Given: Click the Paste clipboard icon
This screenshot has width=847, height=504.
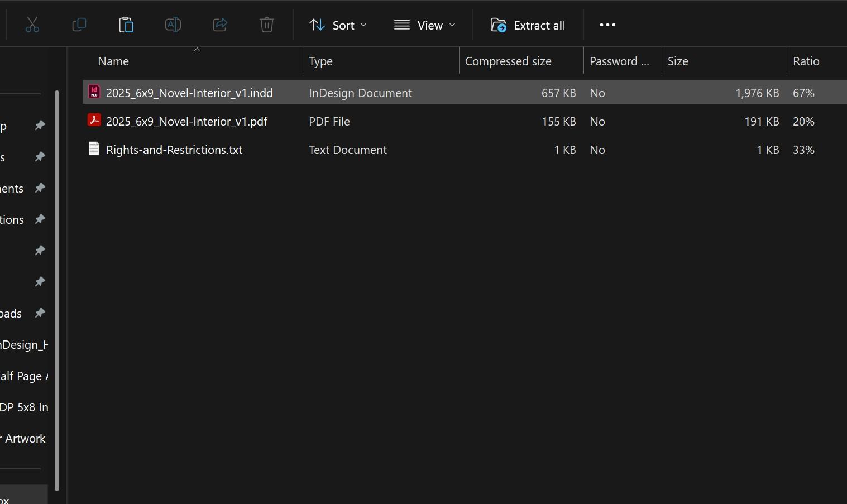Looking at the screenshot, I should pos(126,25).
